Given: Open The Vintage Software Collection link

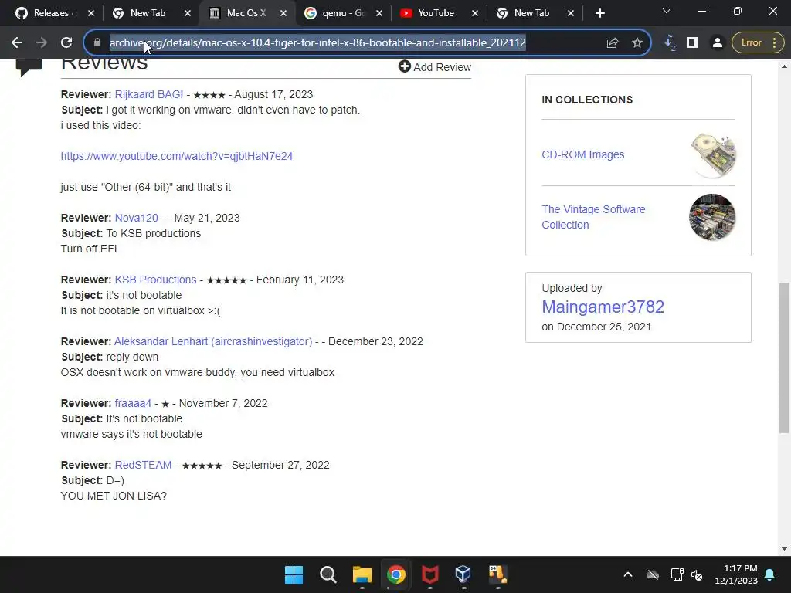Looking at the screenshot, I should point(593,217).
